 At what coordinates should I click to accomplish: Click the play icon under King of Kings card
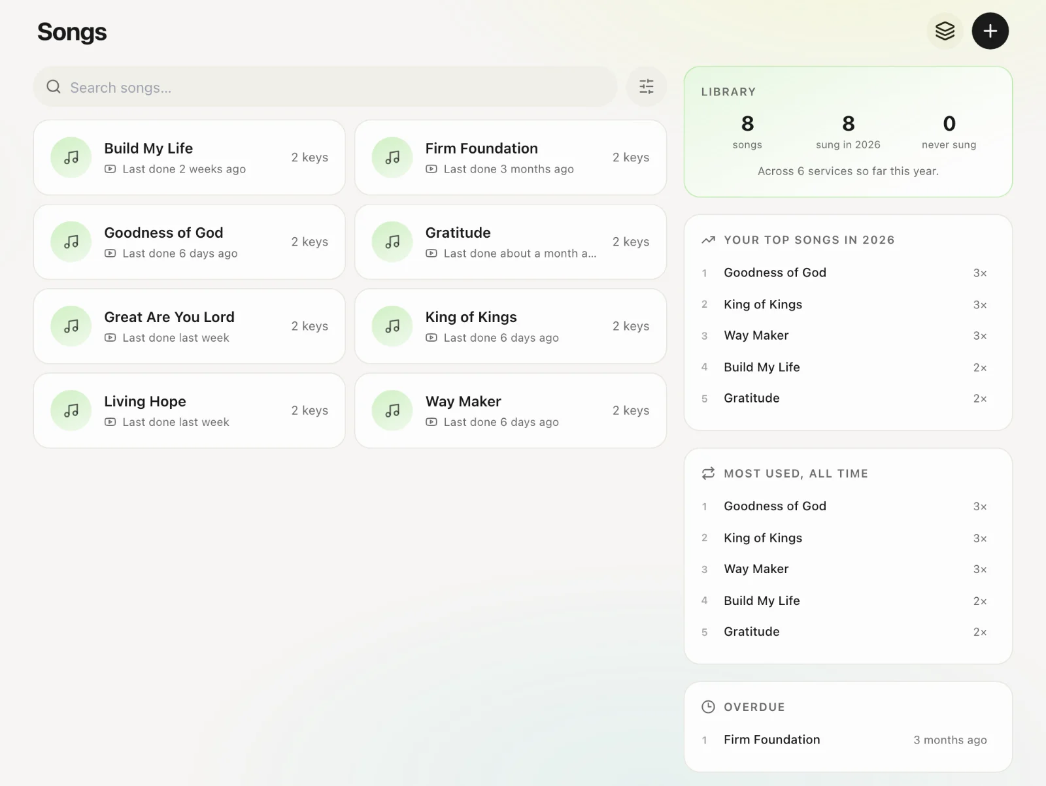[431, 338]
